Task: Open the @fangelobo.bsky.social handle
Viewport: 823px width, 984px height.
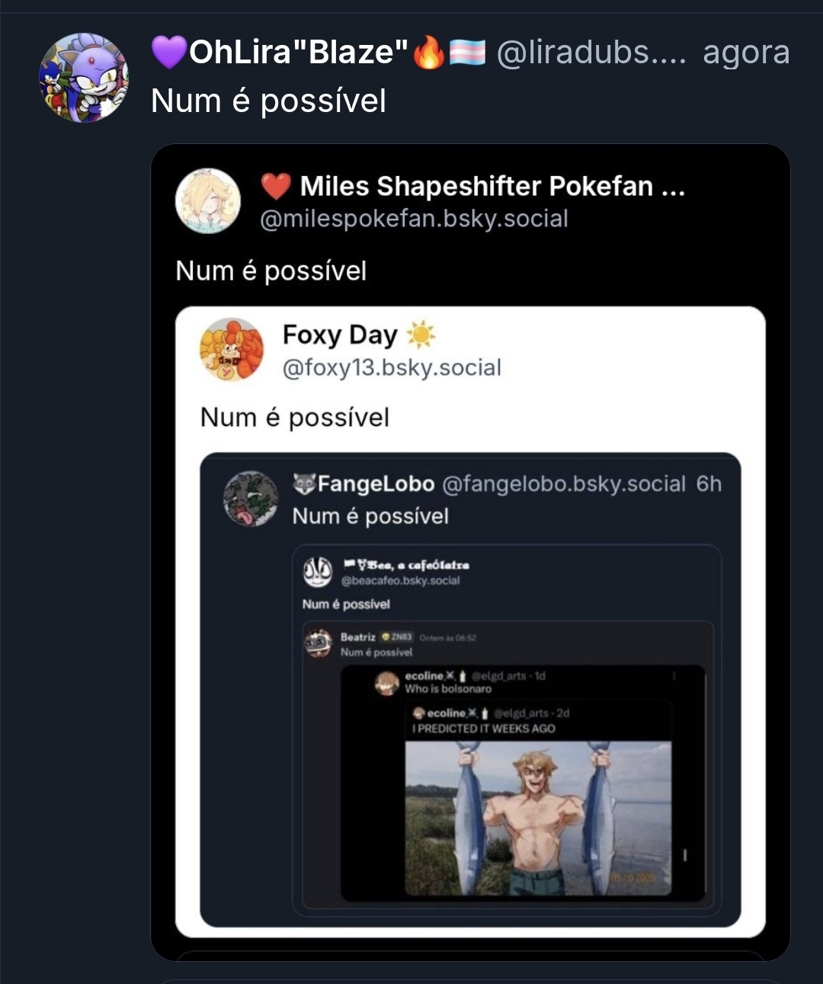Action: [564, 484]
